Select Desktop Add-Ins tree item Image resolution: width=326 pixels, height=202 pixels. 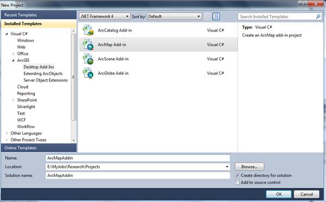point(39,67)
